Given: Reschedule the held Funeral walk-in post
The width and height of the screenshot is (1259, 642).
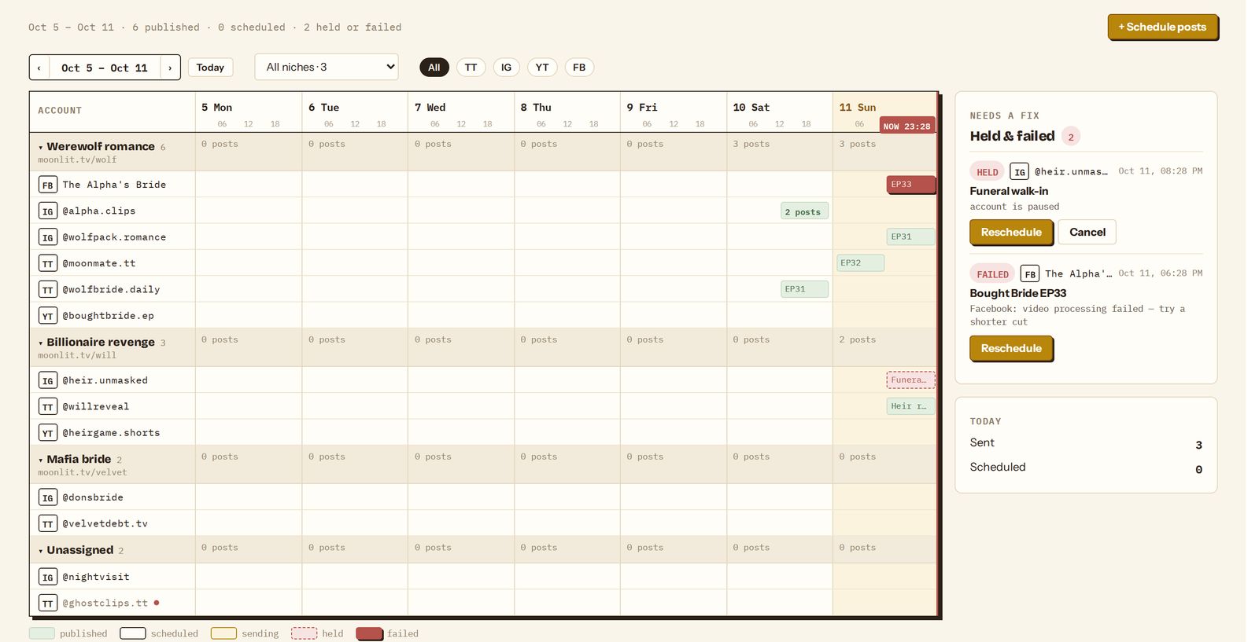Looking at the screenshot, I should pyautogui.click(x=1011, y=232).
